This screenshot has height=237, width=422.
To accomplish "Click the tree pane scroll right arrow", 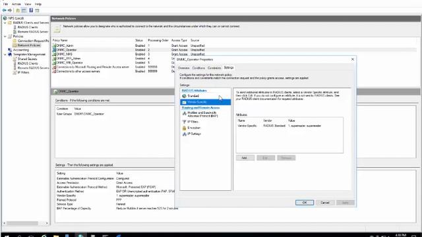I will (47, 223).
